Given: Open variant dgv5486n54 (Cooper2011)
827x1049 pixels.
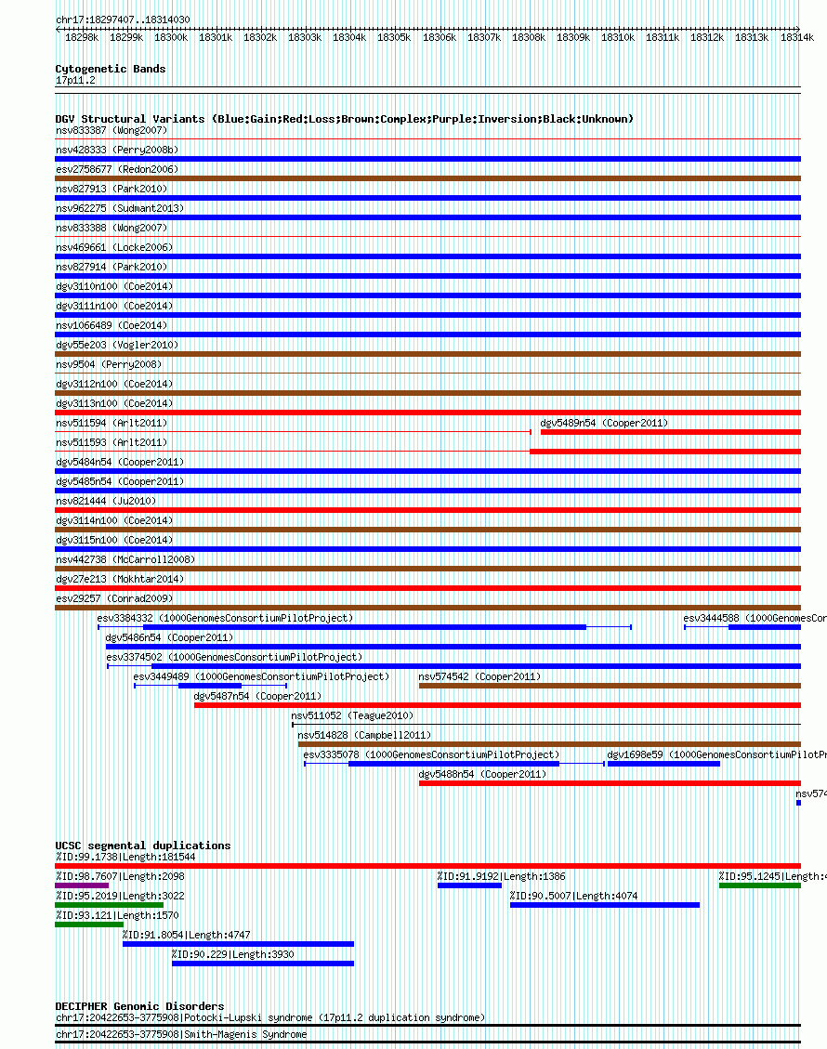Looking at the screenshot, I should pos(170,637).
